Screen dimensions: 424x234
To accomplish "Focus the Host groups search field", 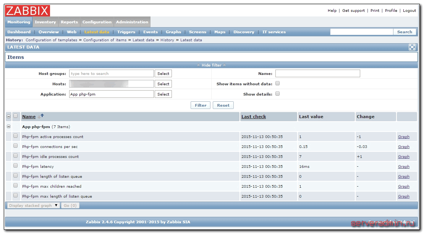I will pyautogui.click(x=112, y=73).
